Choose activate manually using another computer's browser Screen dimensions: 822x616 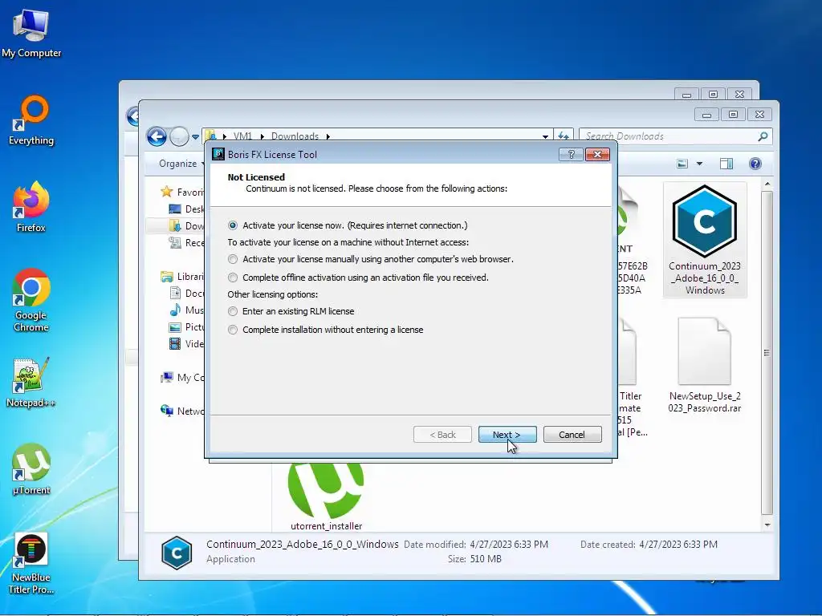tap(233, 259)
